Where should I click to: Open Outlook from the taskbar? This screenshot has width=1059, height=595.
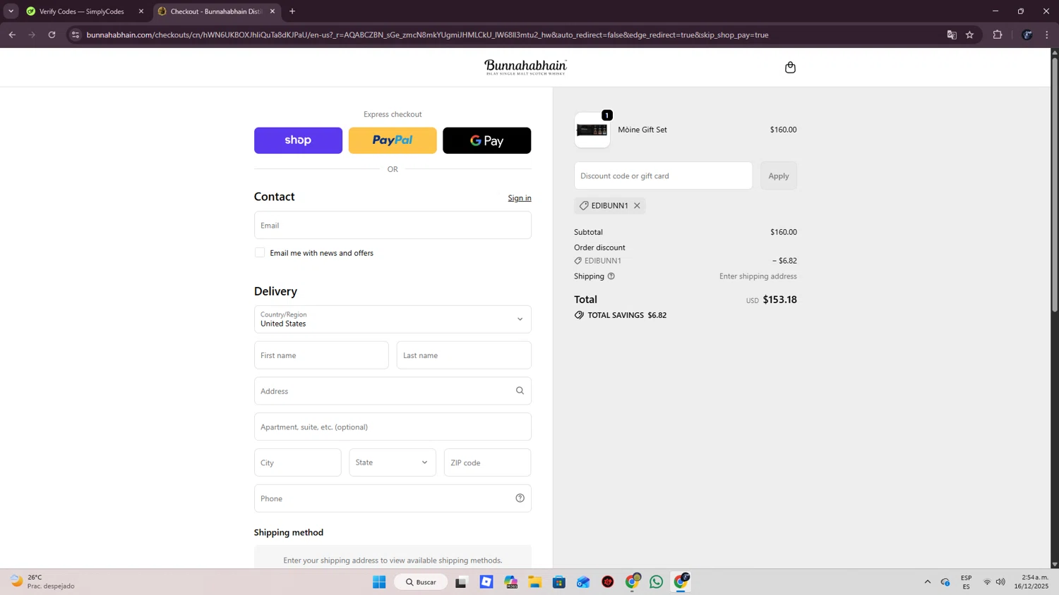click(583, 582)
